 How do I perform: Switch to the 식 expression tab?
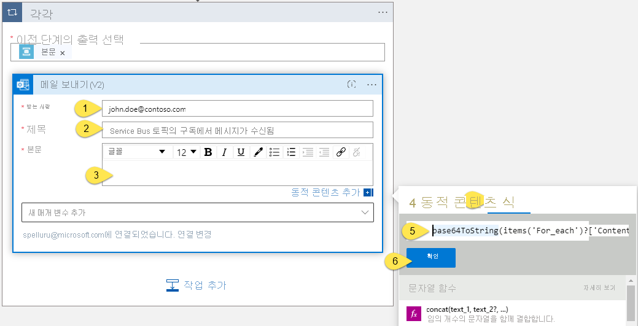509,202
